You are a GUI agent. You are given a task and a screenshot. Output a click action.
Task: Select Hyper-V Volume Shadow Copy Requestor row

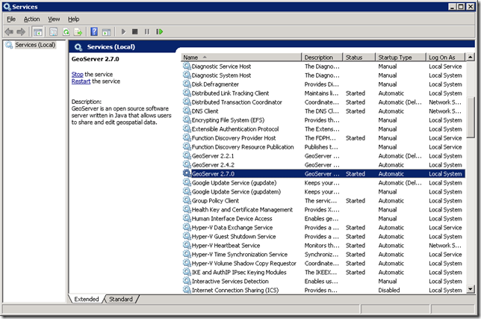(x=323, y=263)
